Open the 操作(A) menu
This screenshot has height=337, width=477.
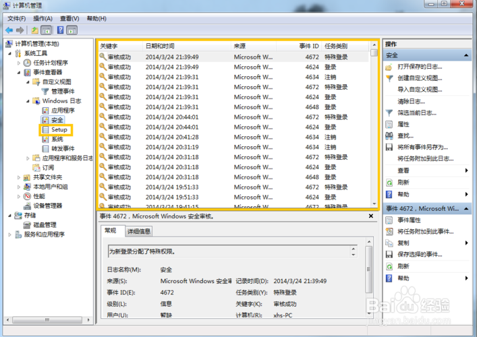click(x=43, y=19)
